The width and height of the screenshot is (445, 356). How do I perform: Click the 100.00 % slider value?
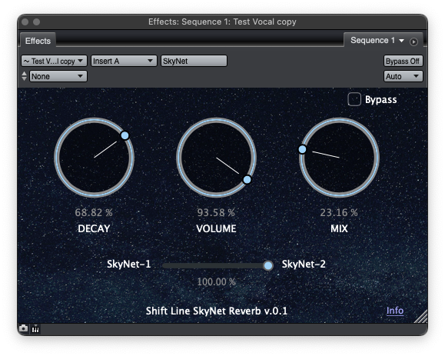pyautogui.click(x=216, y=282)
